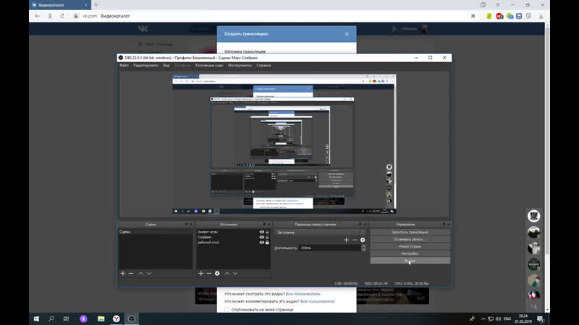Screen dimensions: 579x325
Task: Move the scene up with the arrow
Action: click(140, 274)
